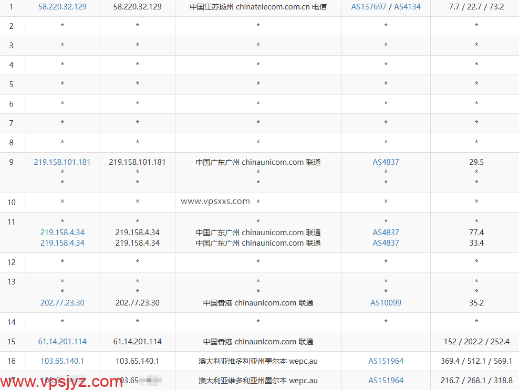This screenshot has height=390, width=519.
Task: Select hop number 15 cell
Action: 12,342
